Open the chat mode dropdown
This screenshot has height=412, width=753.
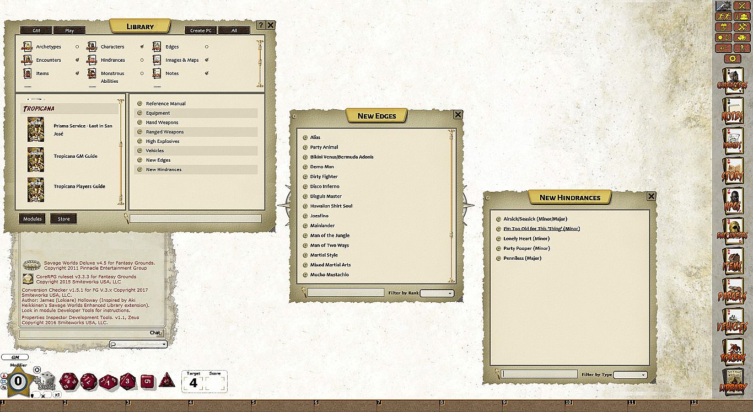(x=138, y=345)
